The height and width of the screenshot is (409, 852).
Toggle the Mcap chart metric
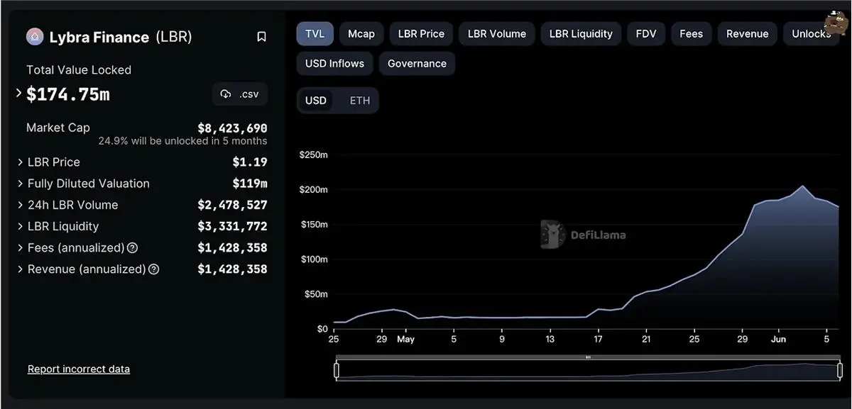[x=361, y=34]
